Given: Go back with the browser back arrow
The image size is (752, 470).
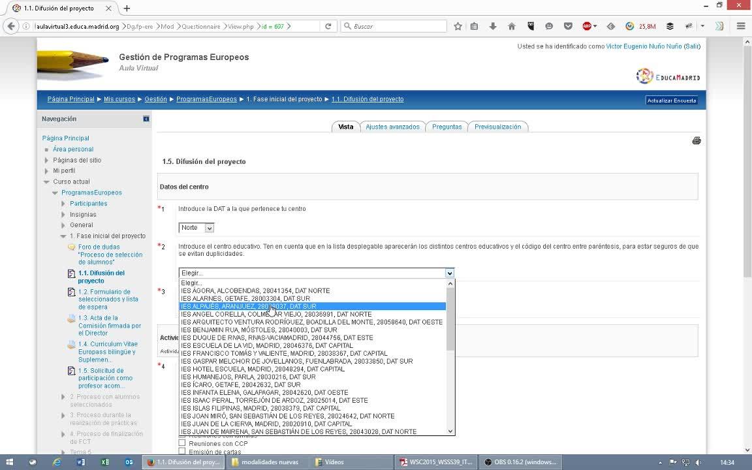Looking at the screenshot, I should tap(11, 26).
